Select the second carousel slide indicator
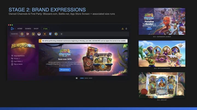 (x=86, y=78)
